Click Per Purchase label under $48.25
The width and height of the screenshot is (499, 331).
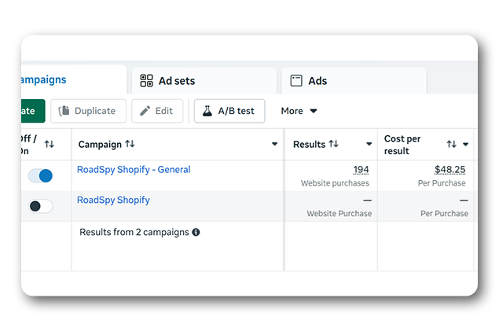click(x=442, y=183)
